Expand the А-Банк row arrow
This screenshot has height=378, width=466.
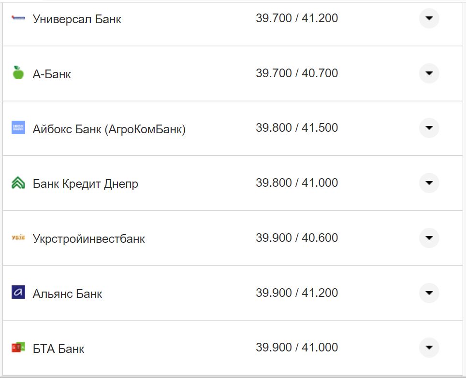(x=429, y=73)
